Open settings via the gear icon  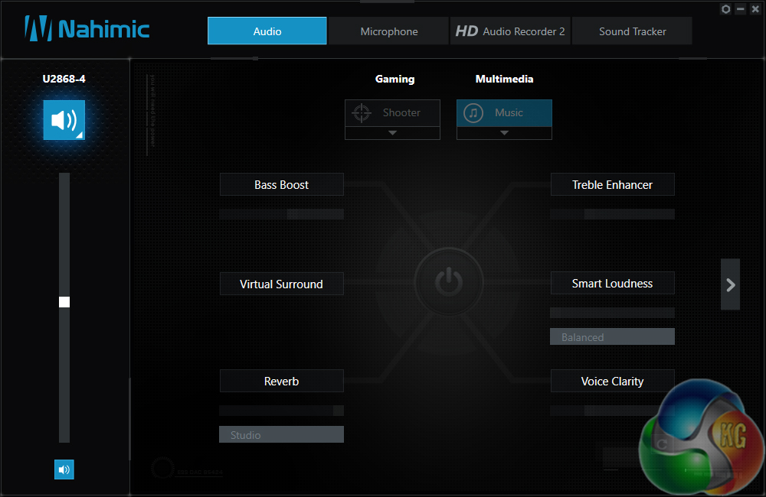point(725,8)
